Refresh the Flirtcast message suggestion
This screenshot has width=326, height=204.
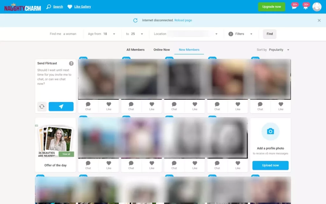tap(42, 106)
